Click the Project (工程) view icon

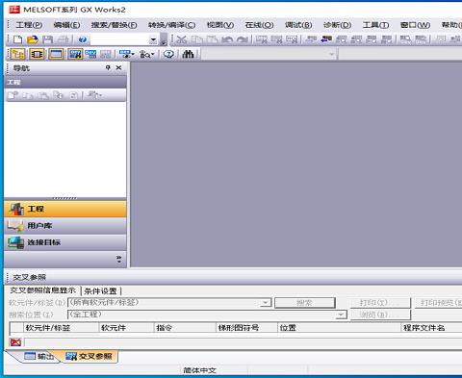[x=16, y=209]
